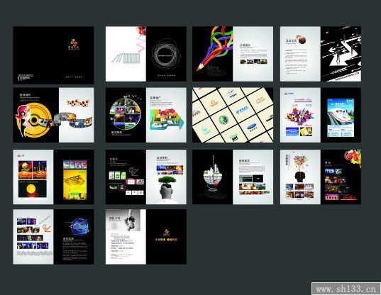The image size is (381, 295).
Task: Click the final black page with gold logo
Action: [x=166, y=237]
